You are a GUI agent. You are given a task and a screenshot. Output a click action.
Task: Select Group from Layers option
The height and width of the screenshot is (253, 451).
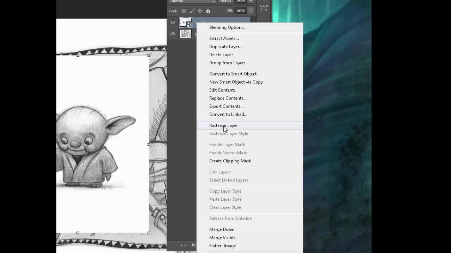(x=229, y=63)
